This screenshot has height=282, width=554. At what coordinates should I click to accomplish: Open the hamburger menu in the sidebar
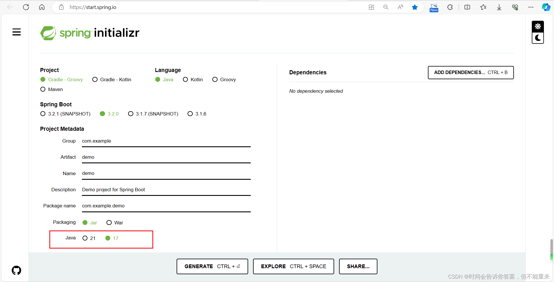tap(16, 32)
